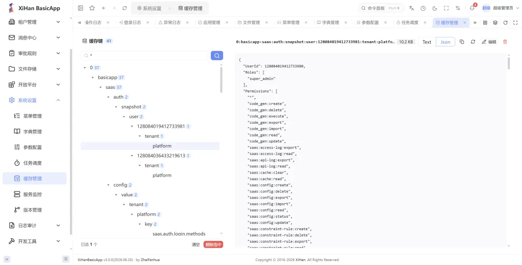This screenshot has height=265, width=522.
Task: Click the favorite star icon in the header
Action: [92, 8]
